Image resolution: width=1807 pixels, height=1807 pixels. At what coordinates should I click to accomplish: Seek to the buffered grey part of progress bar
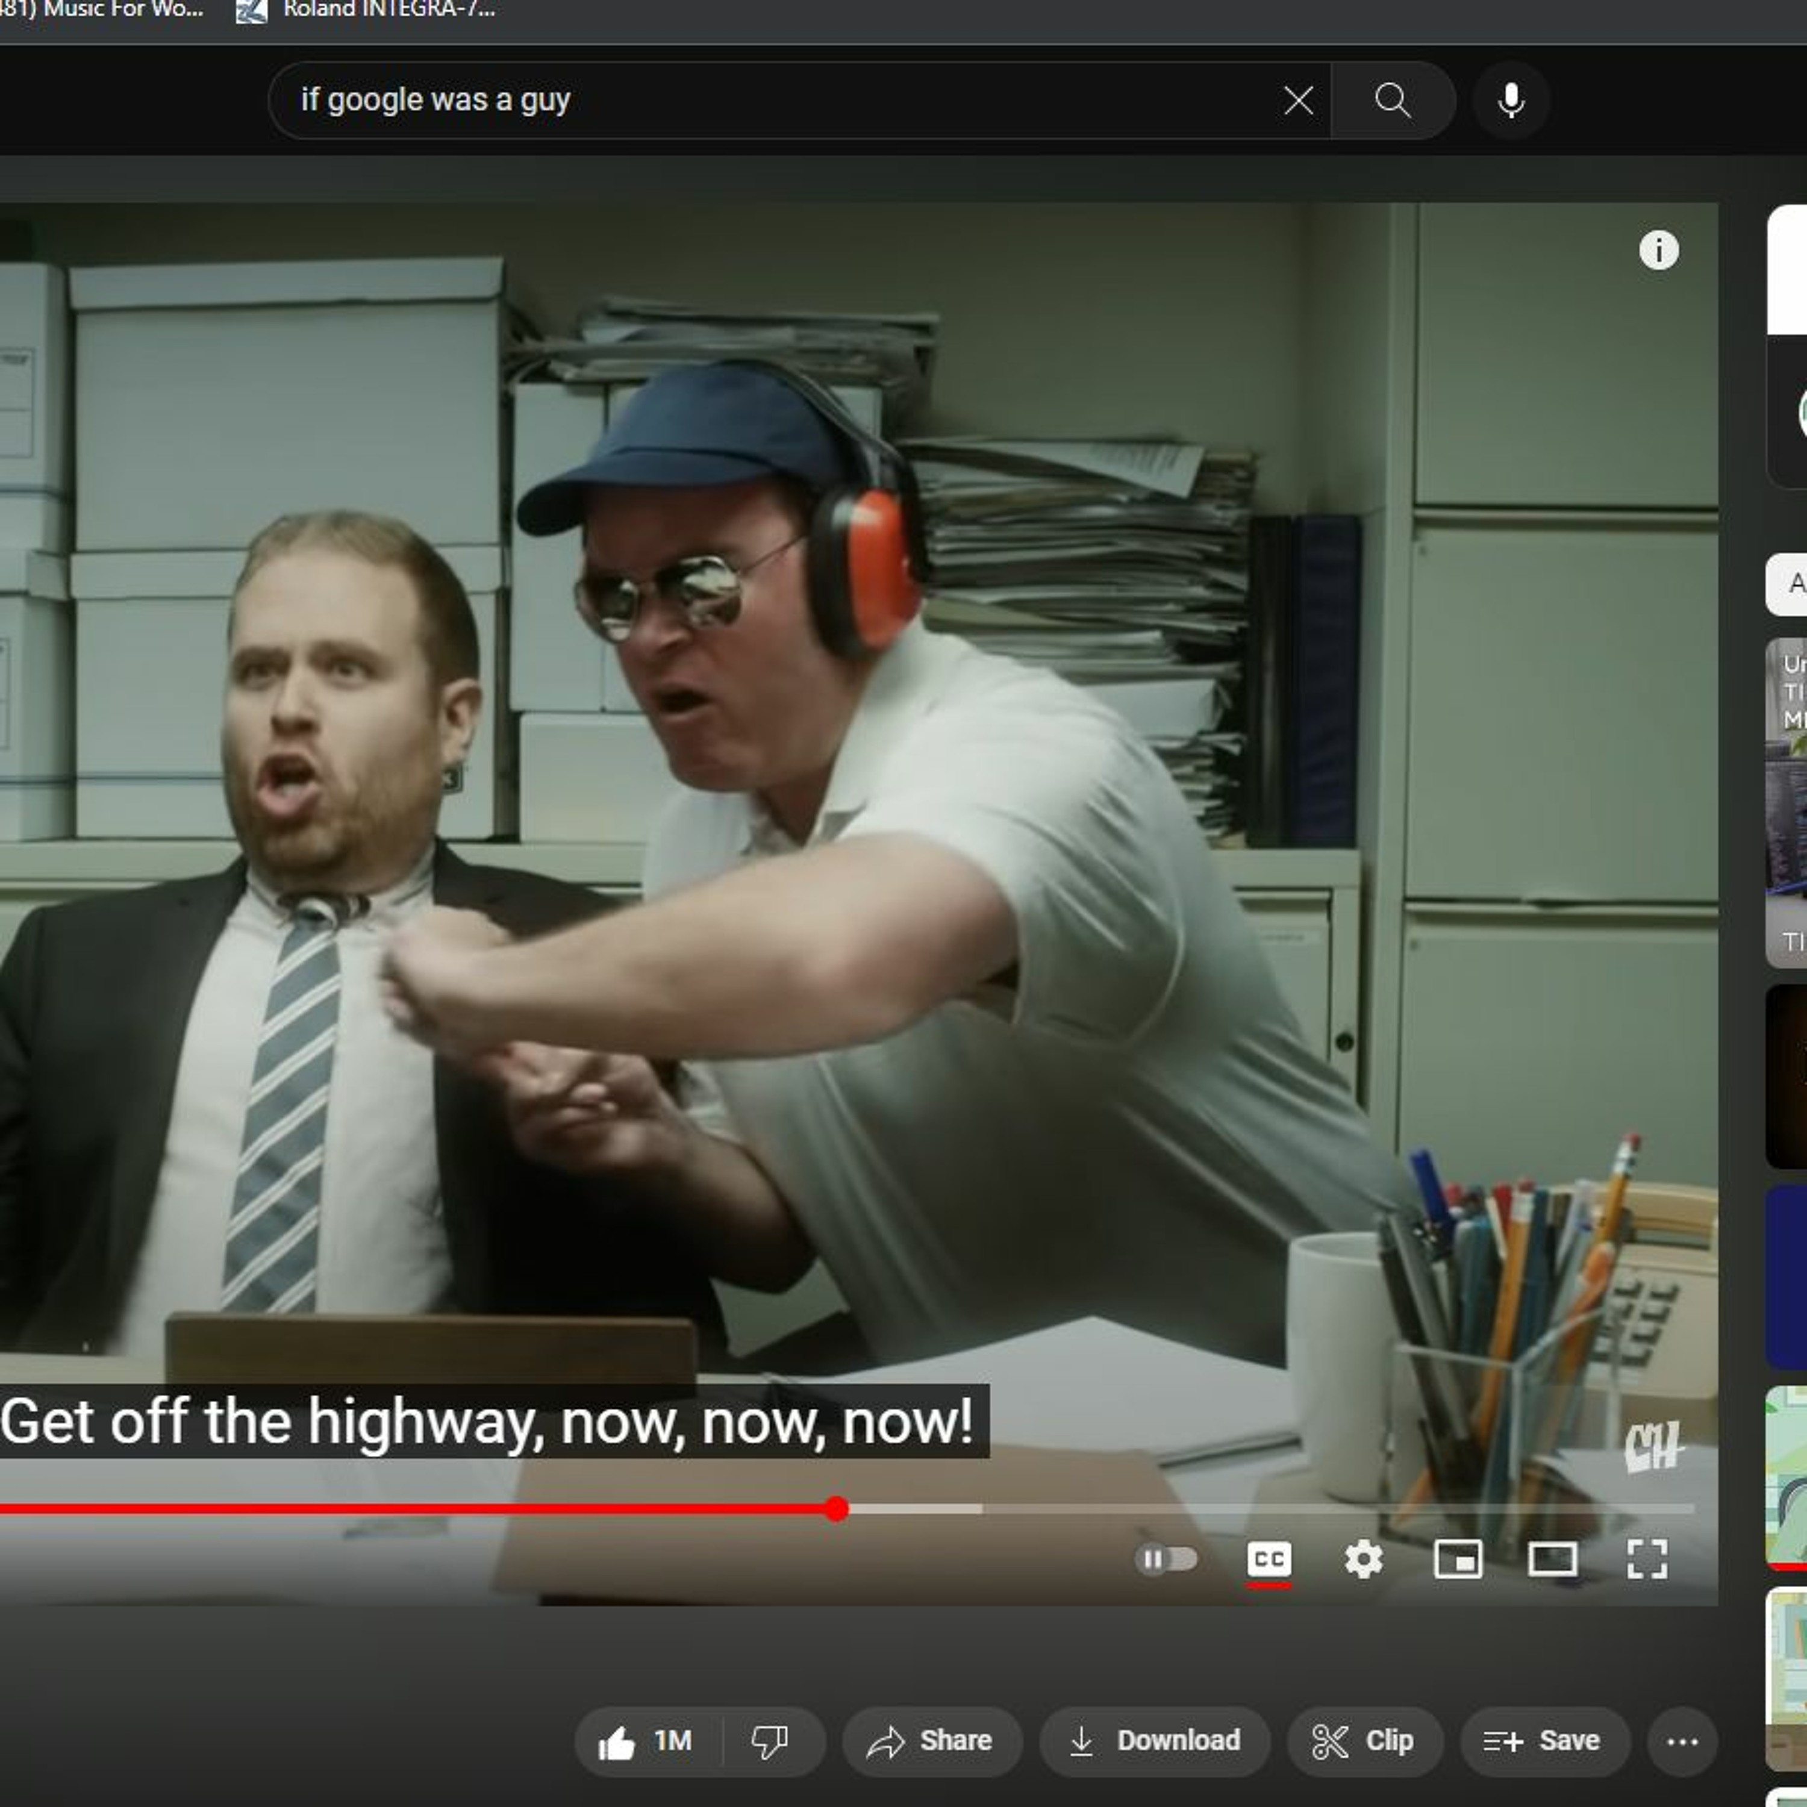click(917, 1509)
